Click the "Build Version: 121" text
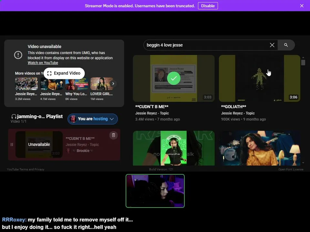The width and height of the screenshot is (310, 232). [x=161, y=169]
